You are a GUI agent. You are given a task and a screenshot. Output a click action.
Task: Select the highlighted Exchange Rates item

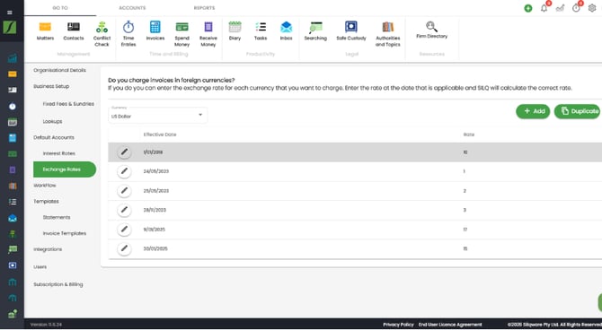65,169
